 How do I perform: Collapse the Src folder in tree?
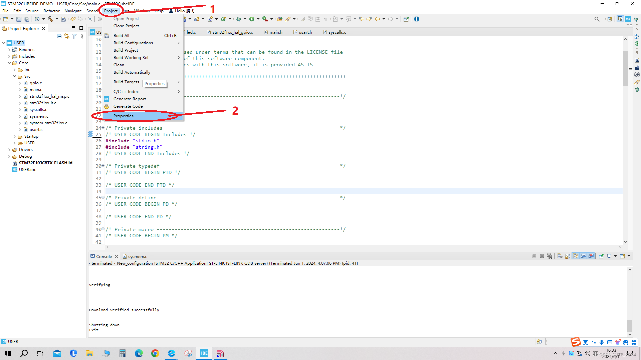(15, 76)
